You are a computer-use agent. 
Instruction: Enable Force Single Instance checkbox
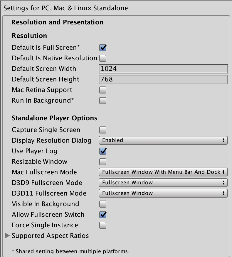click(x=103, y=225)
